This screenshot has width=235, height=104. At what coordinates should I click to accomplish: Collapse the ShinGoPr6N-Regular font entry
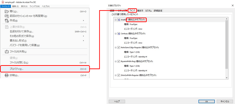(x=116, y=75)
